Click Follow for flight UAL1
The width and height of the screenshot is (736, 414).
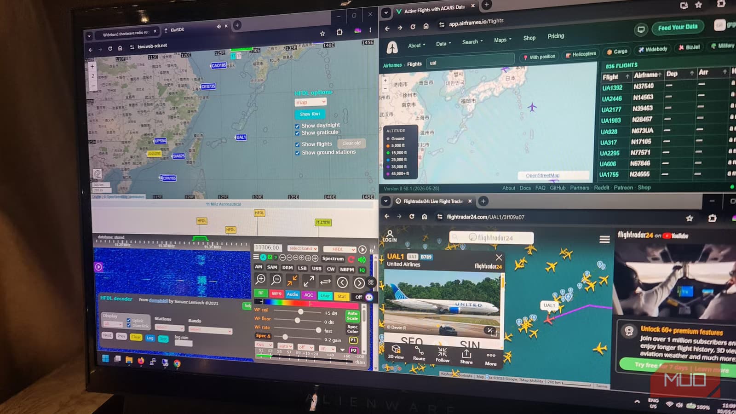pyautogui.click(x=443, y=355)
